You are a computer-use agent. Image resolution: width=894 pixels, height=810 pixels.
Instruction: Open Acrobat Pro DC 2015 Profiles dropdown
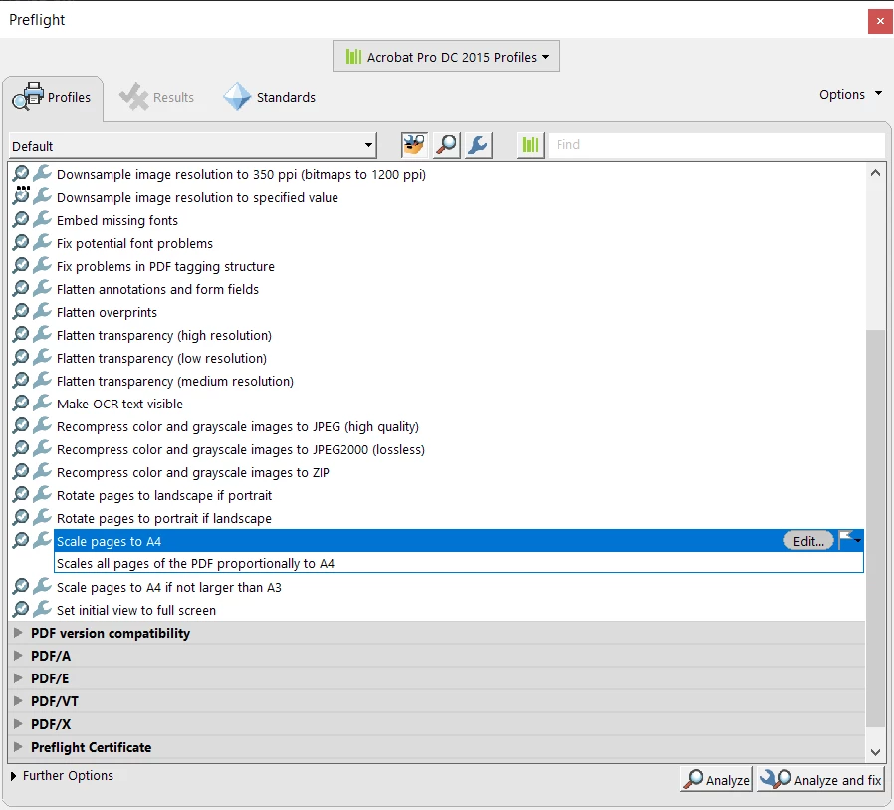(446, 57)
